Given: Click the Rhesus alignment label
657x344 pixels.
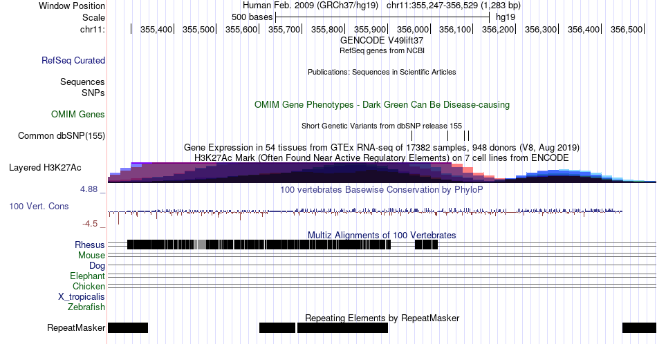Looking at the screenshot, I should click(90, 245).
